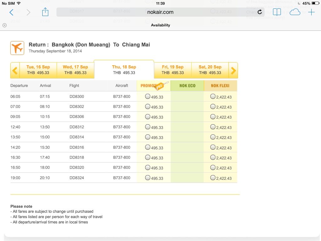Select Promo fare for flight DD8314
The height and width of the screenshot is (241, 321).
(148, 137)
